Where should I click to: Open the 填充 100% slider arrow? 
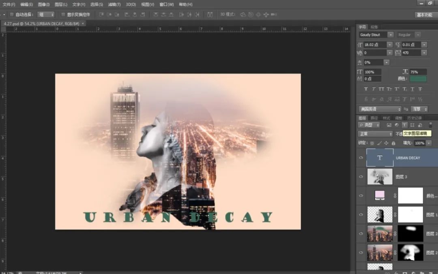429,143
